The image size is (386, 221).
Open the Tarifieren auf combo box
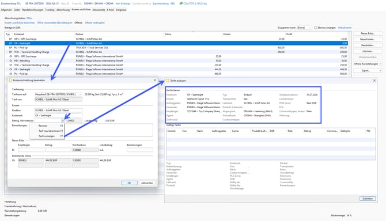coord(58,94)
